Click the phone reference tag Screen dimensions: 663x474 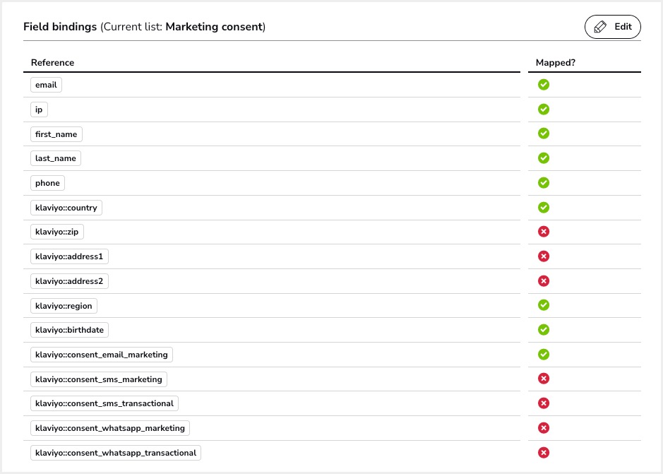click(x=47, y=183)
